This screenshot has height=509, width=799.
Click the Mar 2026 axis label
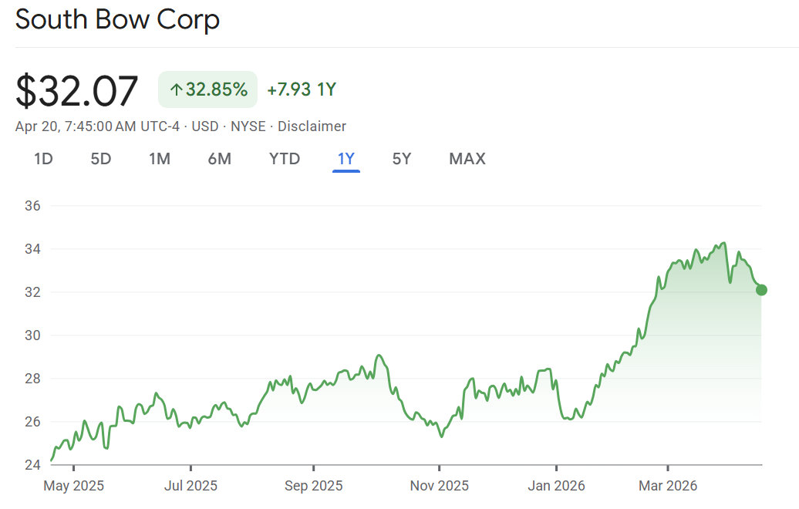[668, 486]
